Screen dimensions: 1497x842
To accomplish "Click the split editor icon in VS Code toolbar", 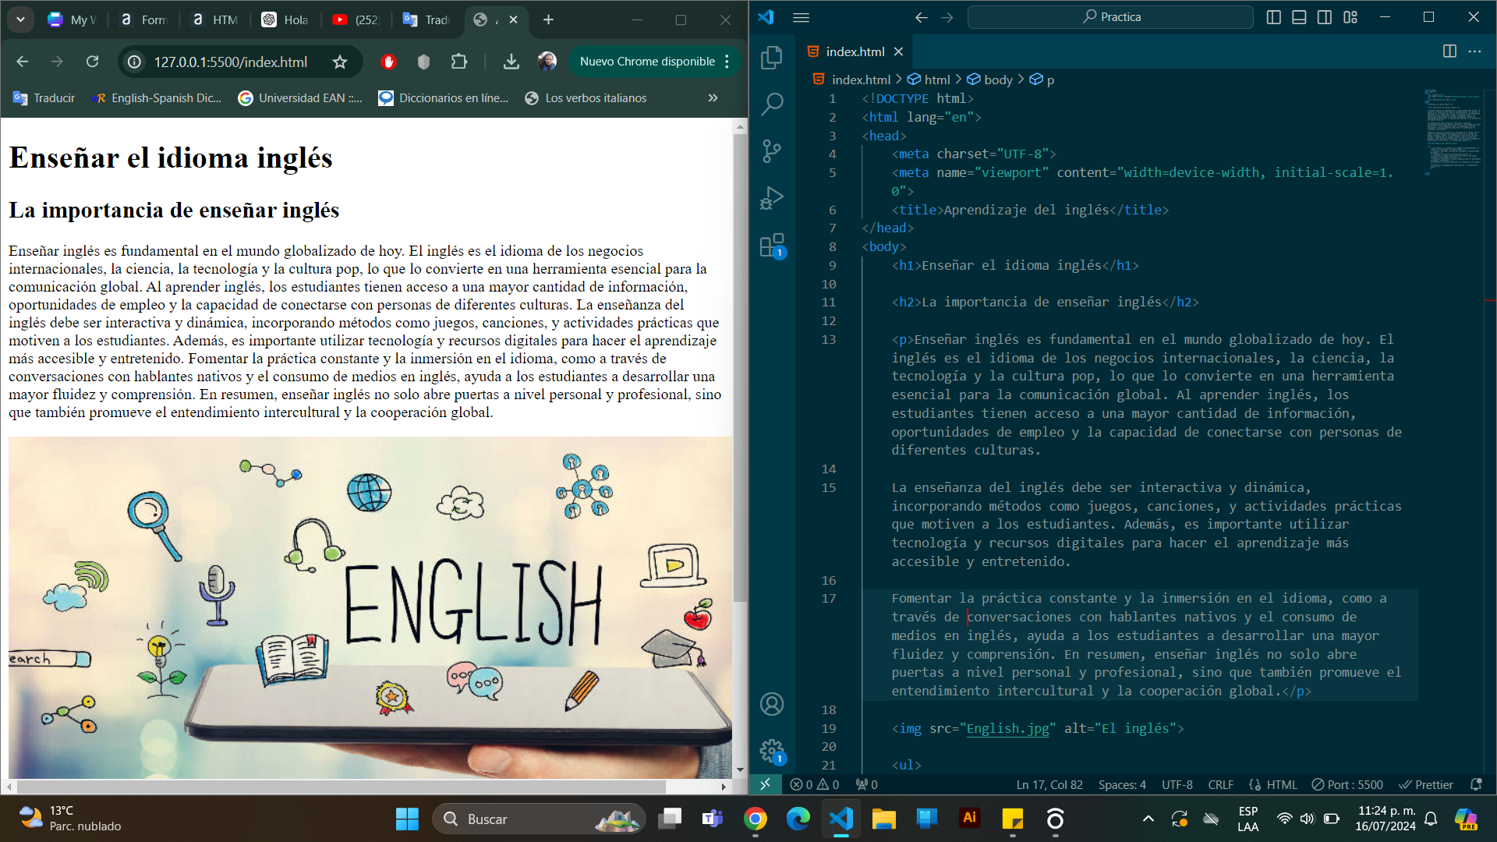I will (x=1449, y=51).
